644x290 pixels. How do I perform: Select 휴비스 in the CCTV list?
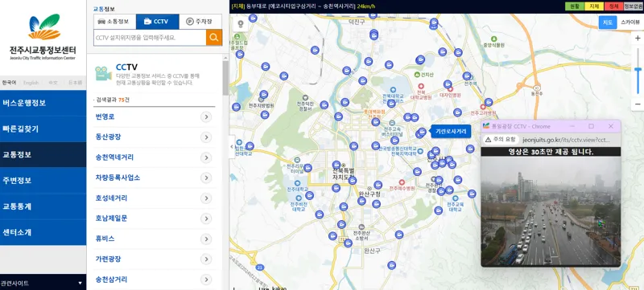105,239
